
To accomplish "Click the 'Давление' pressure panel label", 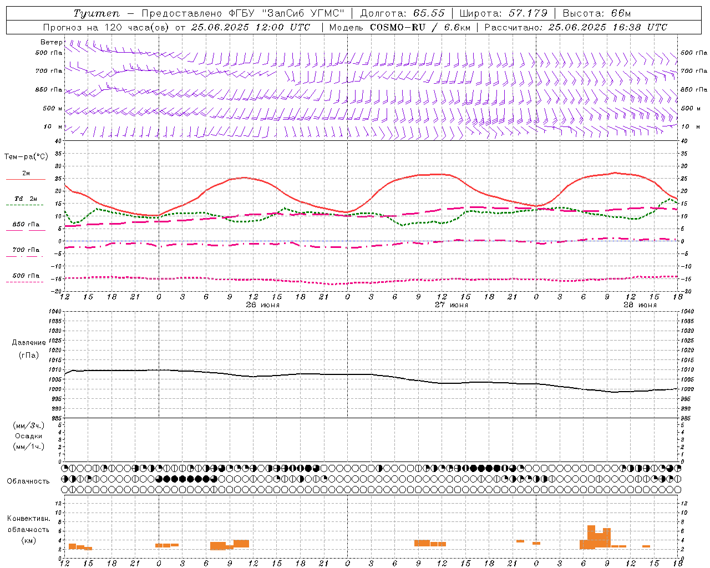I will click(29, 343).
